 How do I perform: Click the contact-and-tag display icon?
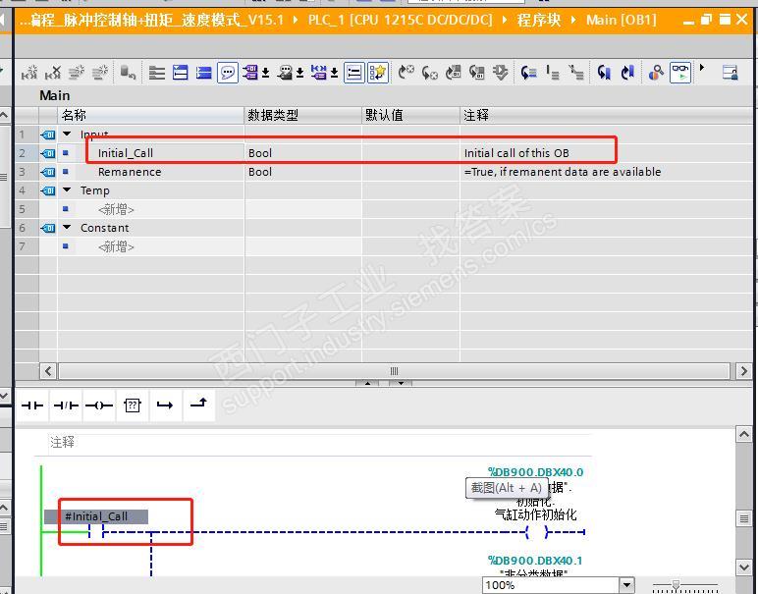coord(319,73)
